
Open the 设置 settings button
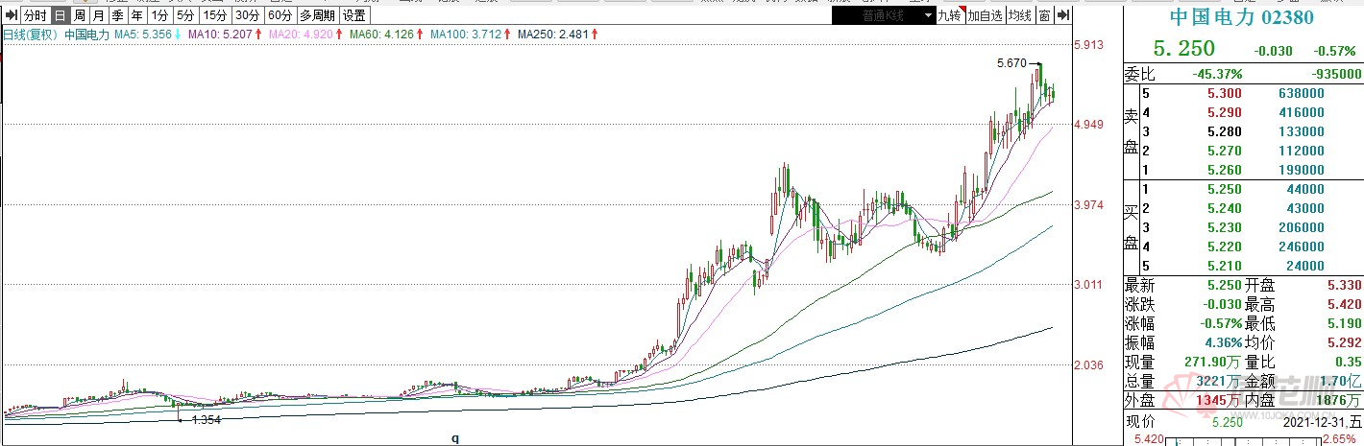click(x=354, y=15)
